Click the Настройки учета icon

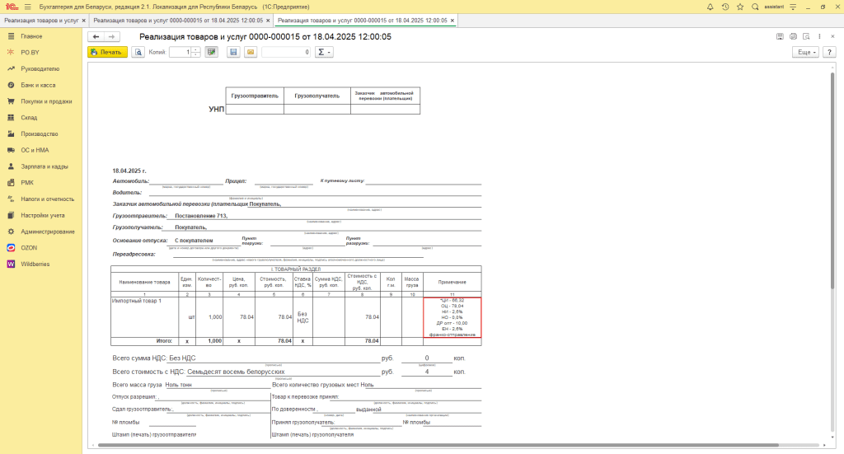coord(11,215)
